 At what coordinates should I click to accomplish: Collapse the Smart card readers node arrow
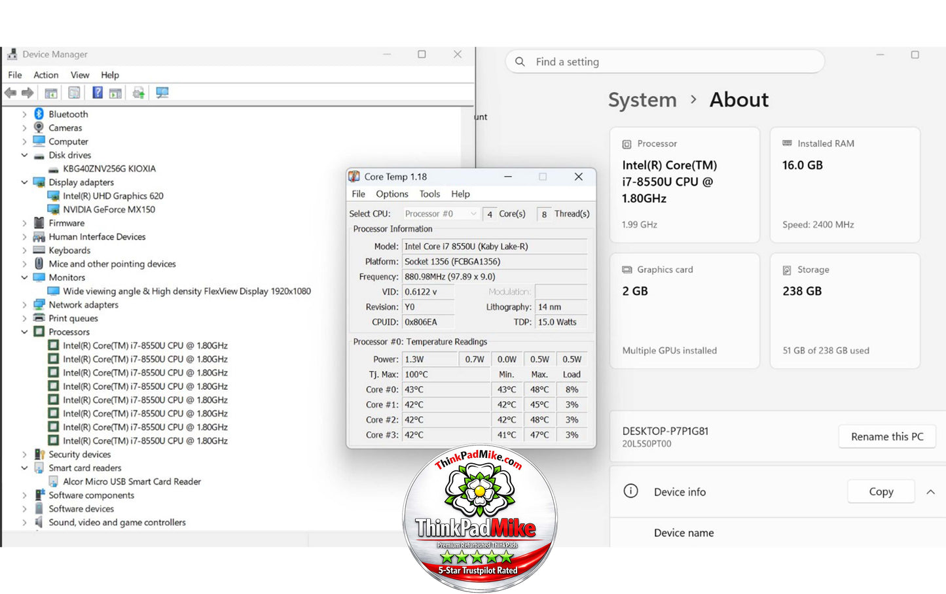(24, 468)
